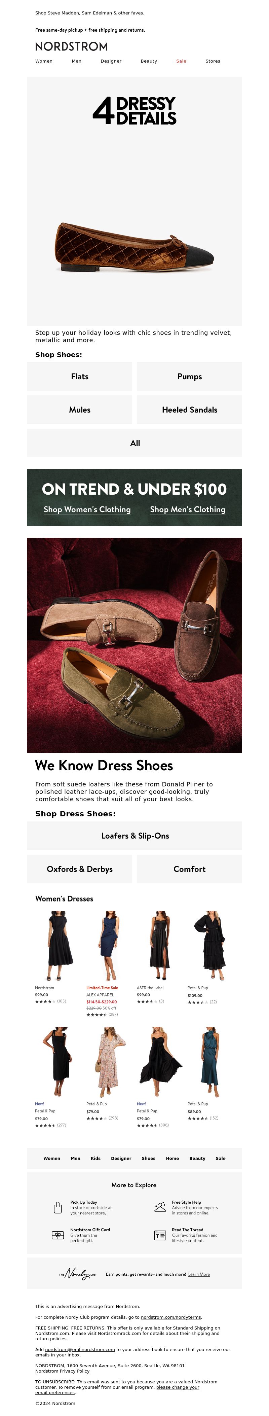Image resolution: width=269 pixels, height=1416 pixels.
Task: Click the Nordy Club logo
Action: coord(77,1274)
